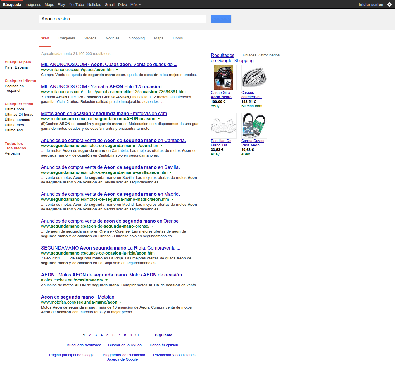The width and height of the screenshot is (395, 367).
Task: Filter results by Última semana
Action: click(17, 120)
